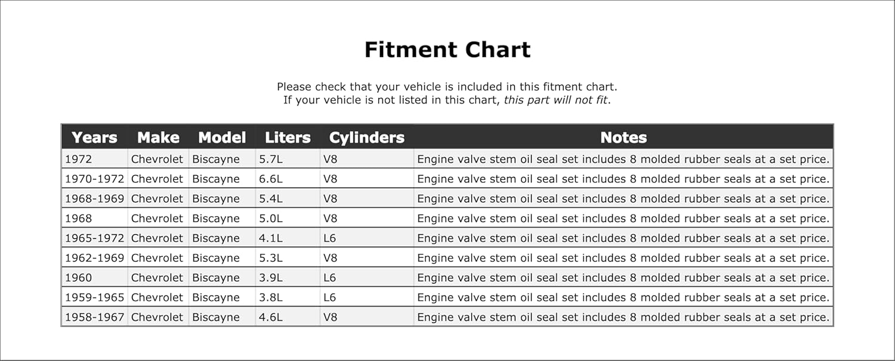Click the Cylinders column header
The height and width of the screenshot is (361, 895).
[366, 138]
